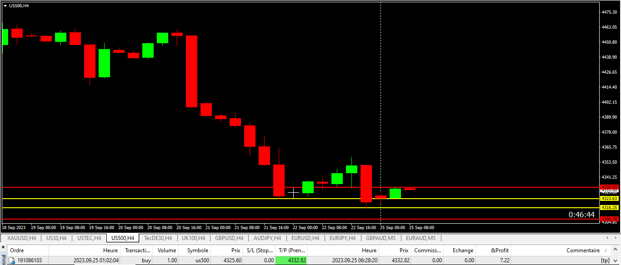Click the buy transaction type cell
621x265 pixels.
(x=146, y=260)
